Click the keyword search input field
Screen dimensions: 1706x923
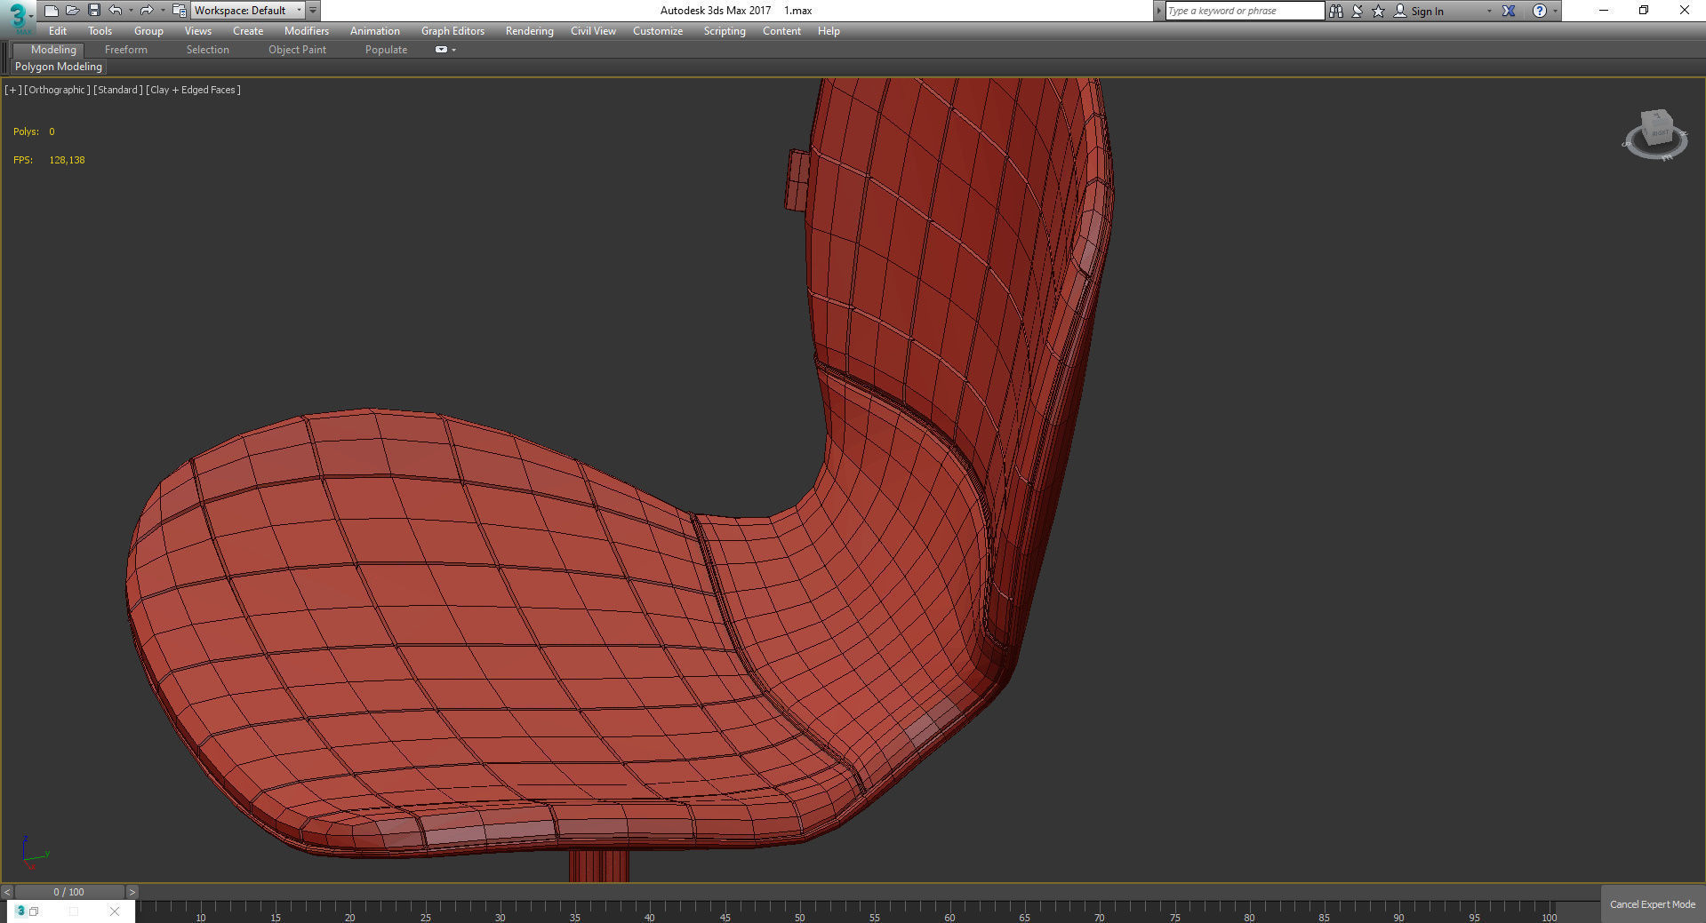1244,11
